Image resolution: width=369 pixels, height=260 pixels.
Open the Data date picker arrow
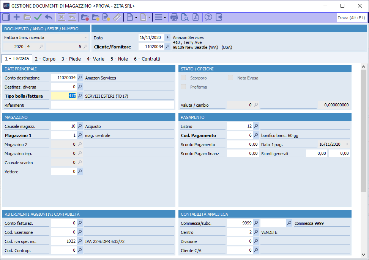(x=168, y=37)
